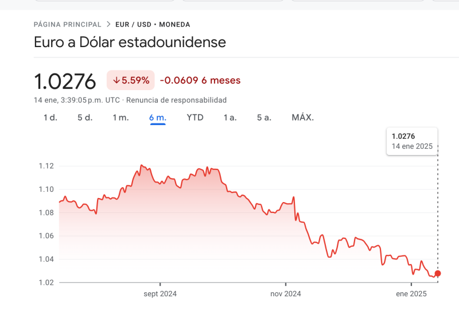
Task: Click the breadcrumb chevron after Página Principal
Action: pyautogui.click(x=108, y=25)
